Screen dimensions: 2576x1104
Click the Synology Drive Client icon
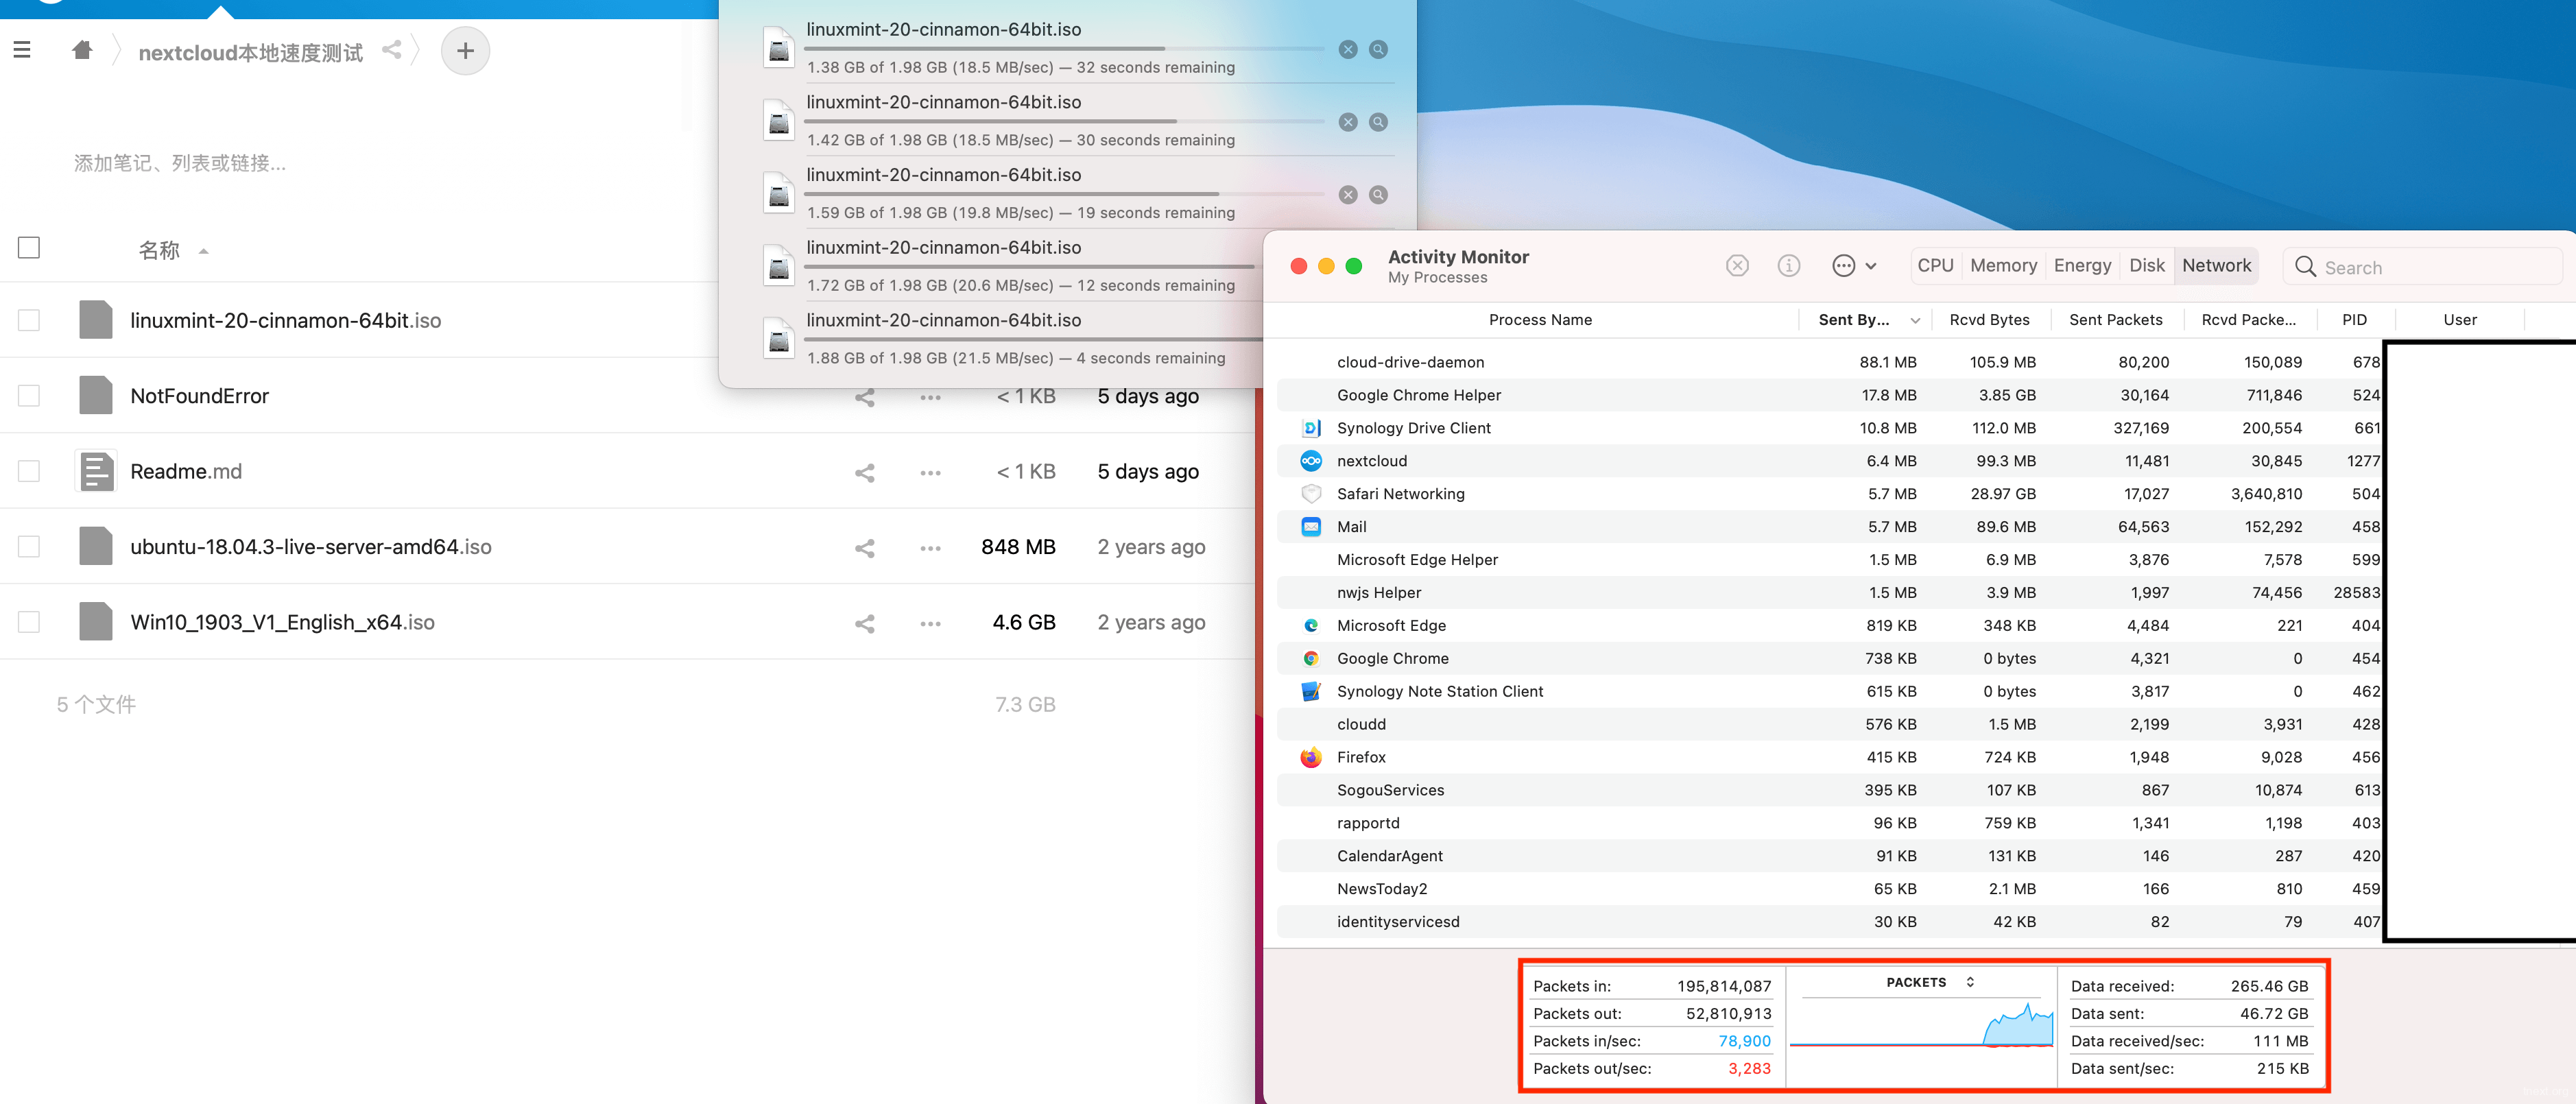1310,428
